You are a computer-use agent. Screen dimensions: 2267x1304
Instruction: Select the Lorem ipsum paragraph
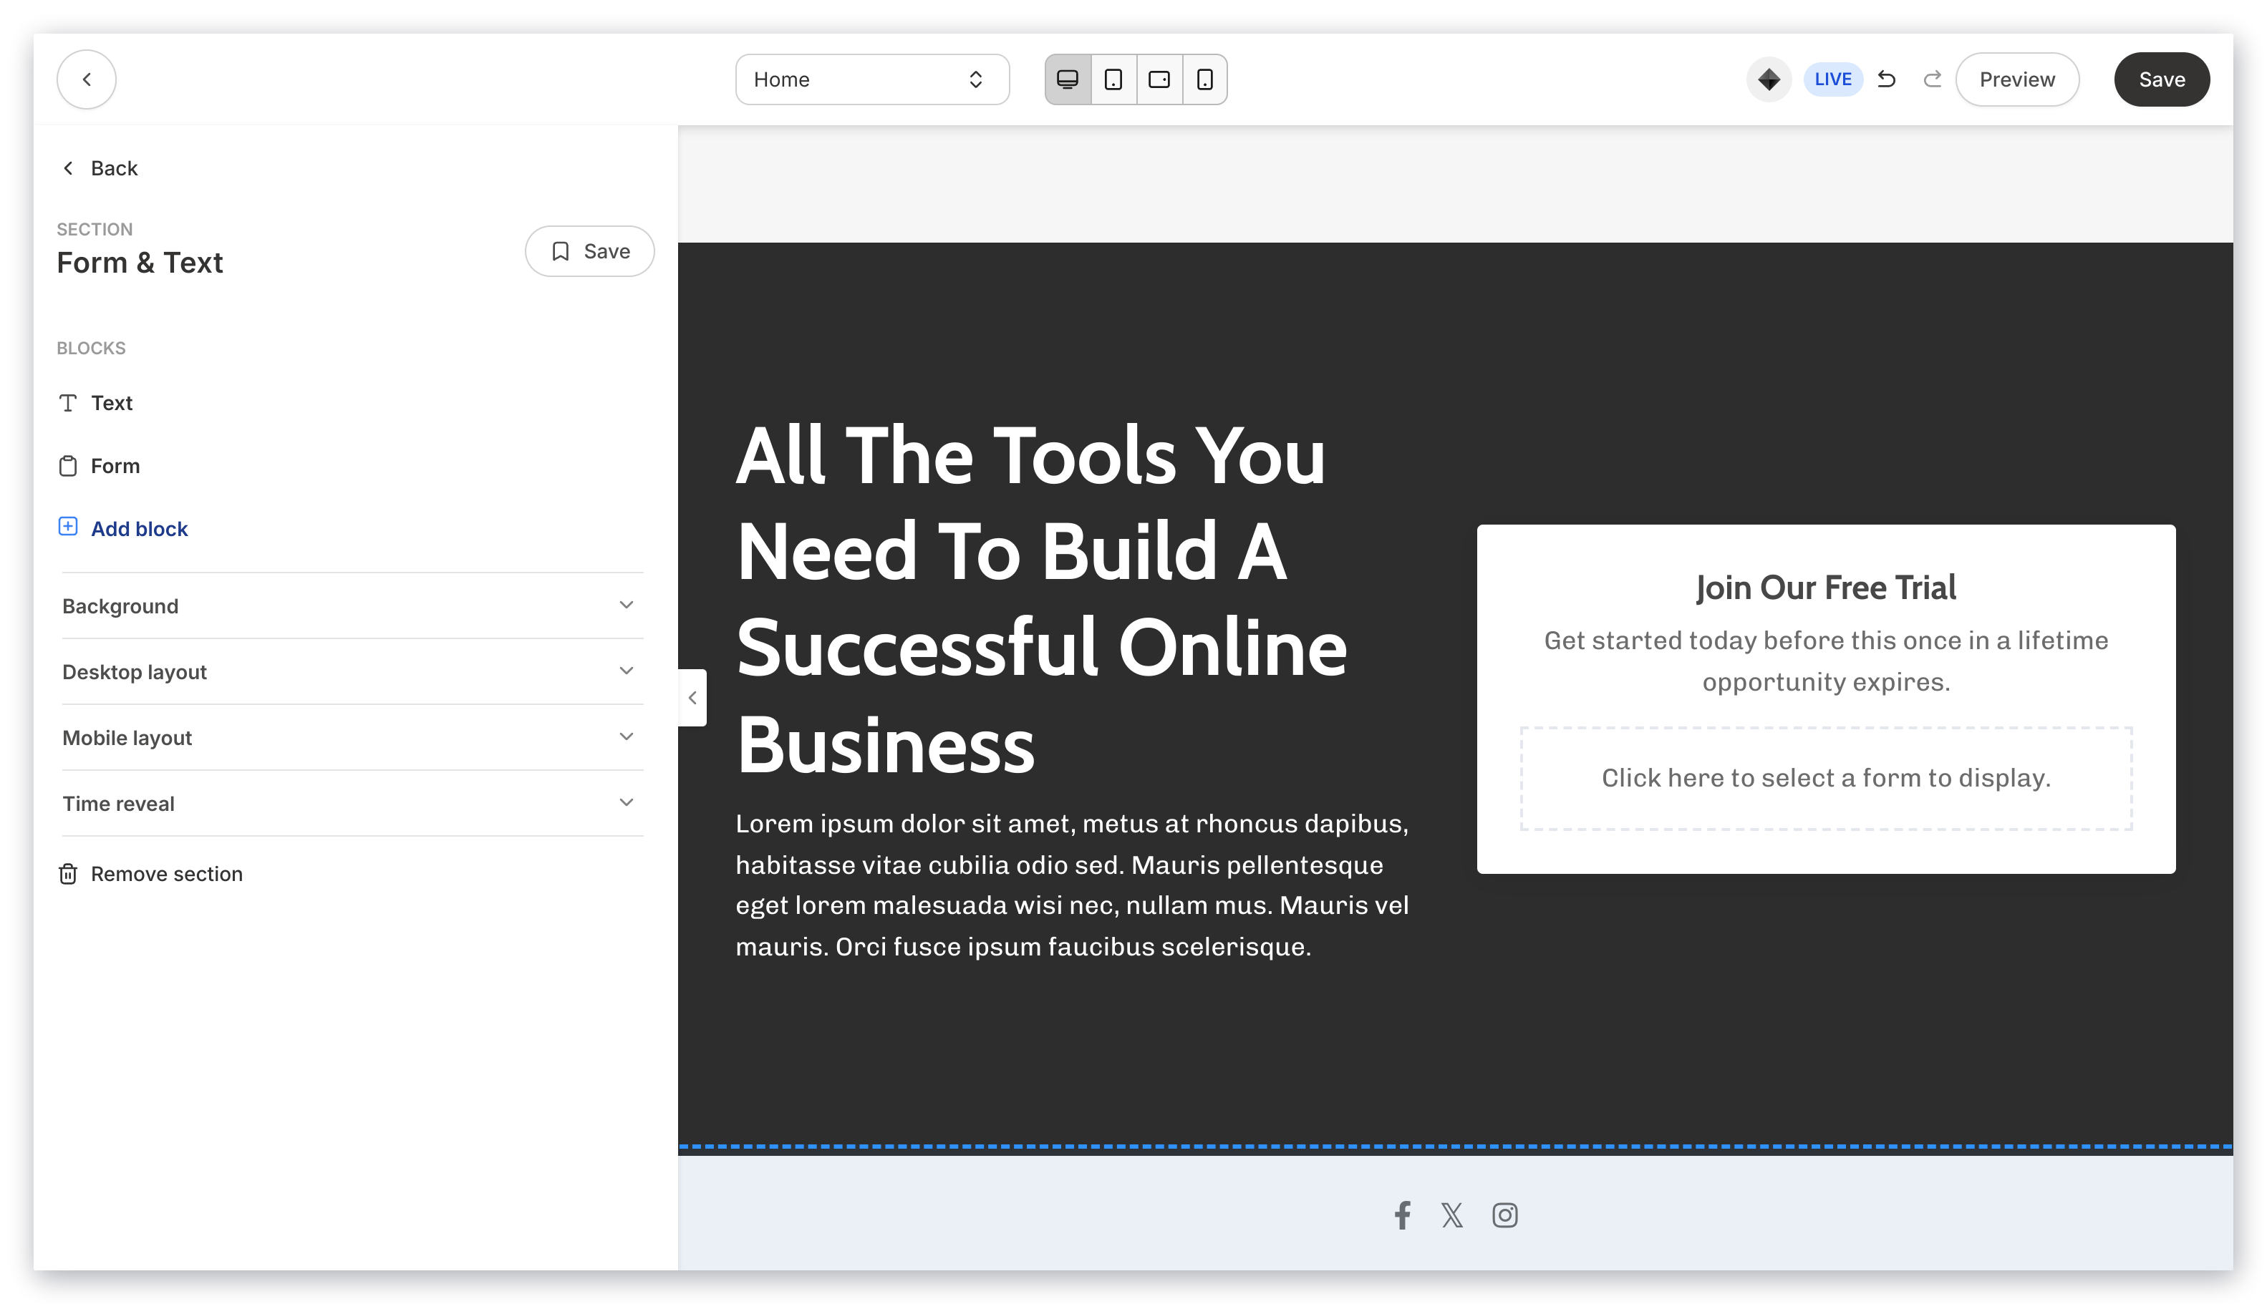click(1073, 885)
